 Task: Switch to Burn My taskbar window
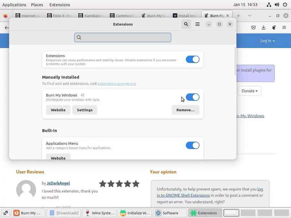pyautogui.click(x=28, y=213)
